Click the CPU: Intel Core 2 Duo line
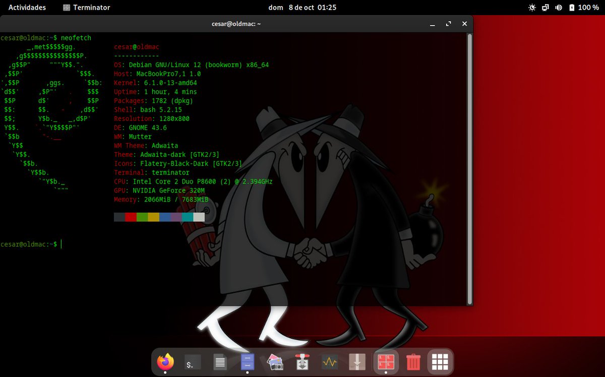 tap(193, 181)
